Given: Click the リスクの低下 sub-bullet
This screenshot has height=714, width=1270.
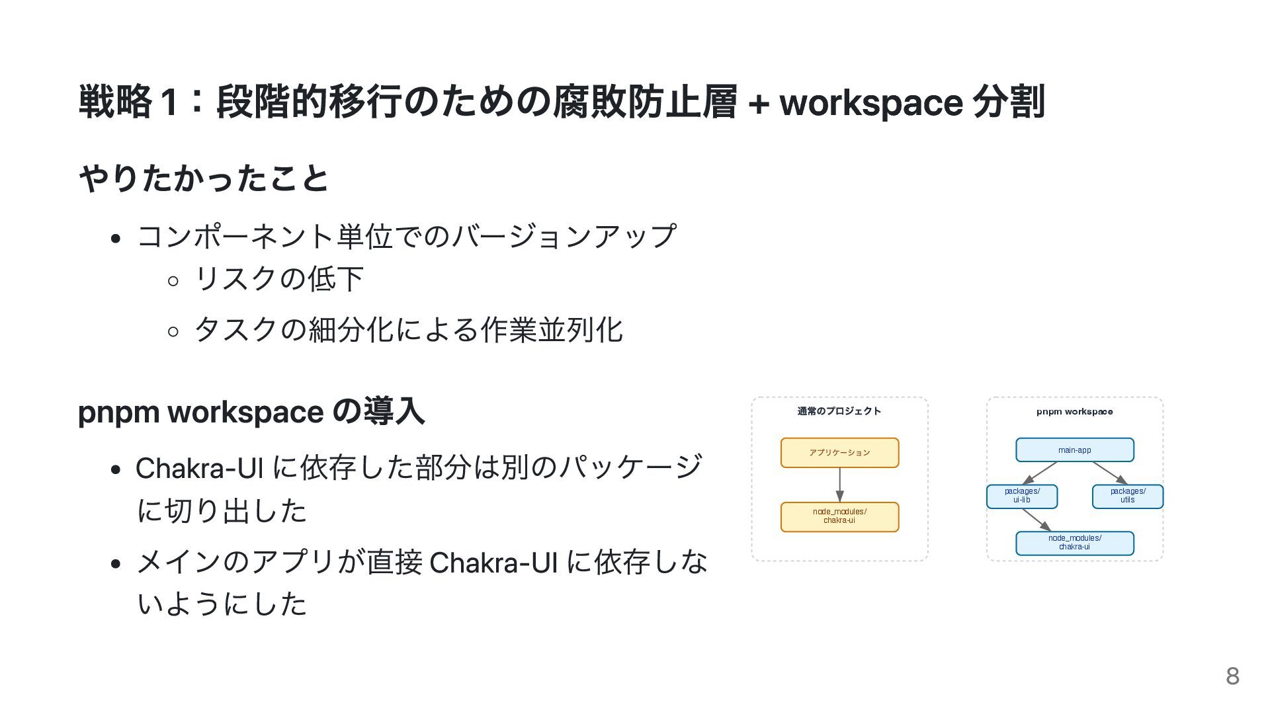Looking at the screenshot, I should tap(278, 279).
